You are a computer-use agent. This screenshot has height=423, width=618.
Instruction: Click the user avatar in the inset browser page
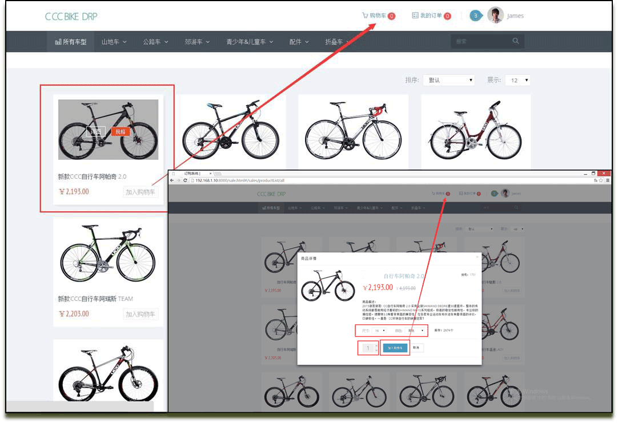pos(505,194)
